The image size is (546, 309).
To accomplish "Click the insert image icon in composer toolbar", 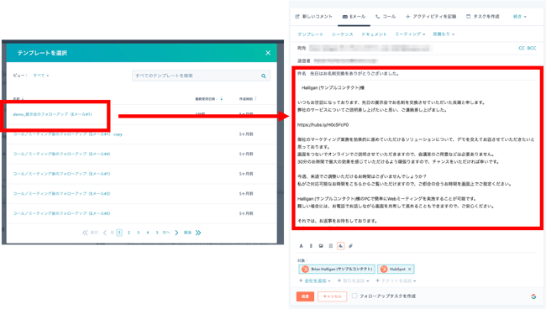I will click(x=321, y=246).
